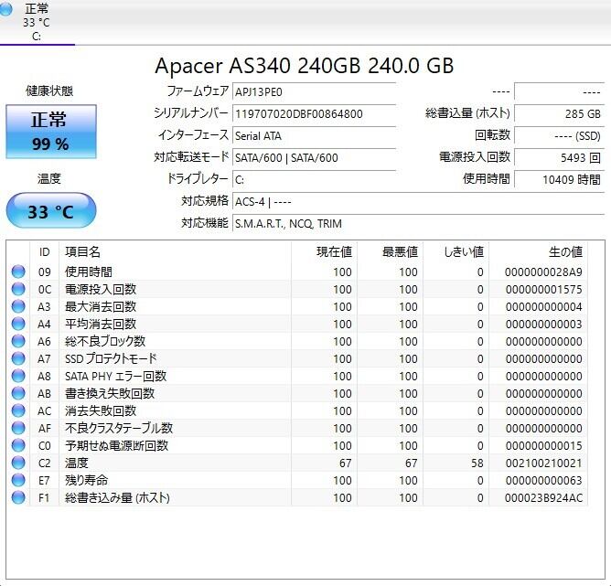This screenshot has width=611, height=586.
Task: Click raw value 000000000004
Action: click(543, 307)
